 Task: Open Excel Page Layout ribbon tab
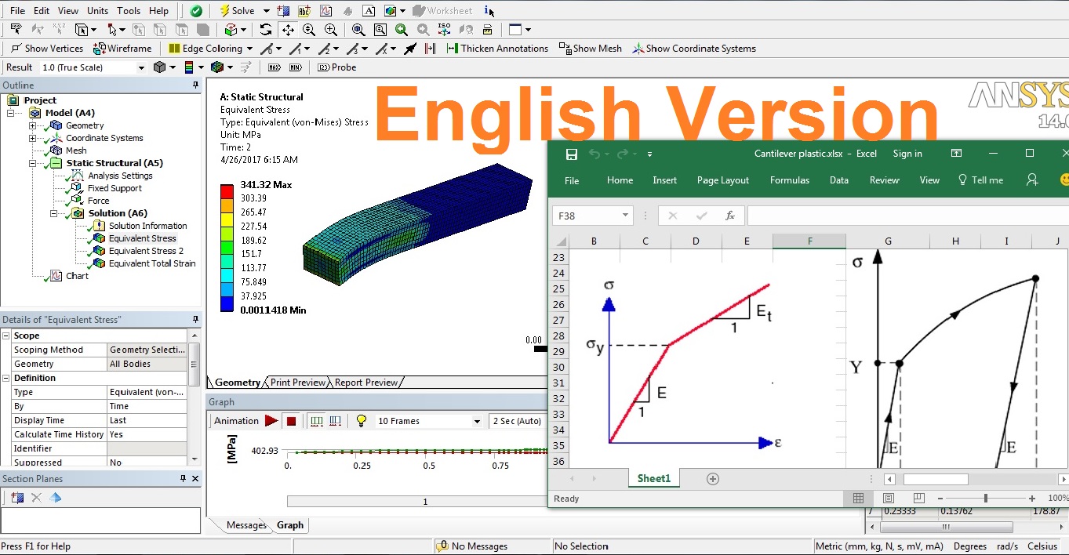pos(723,180)
